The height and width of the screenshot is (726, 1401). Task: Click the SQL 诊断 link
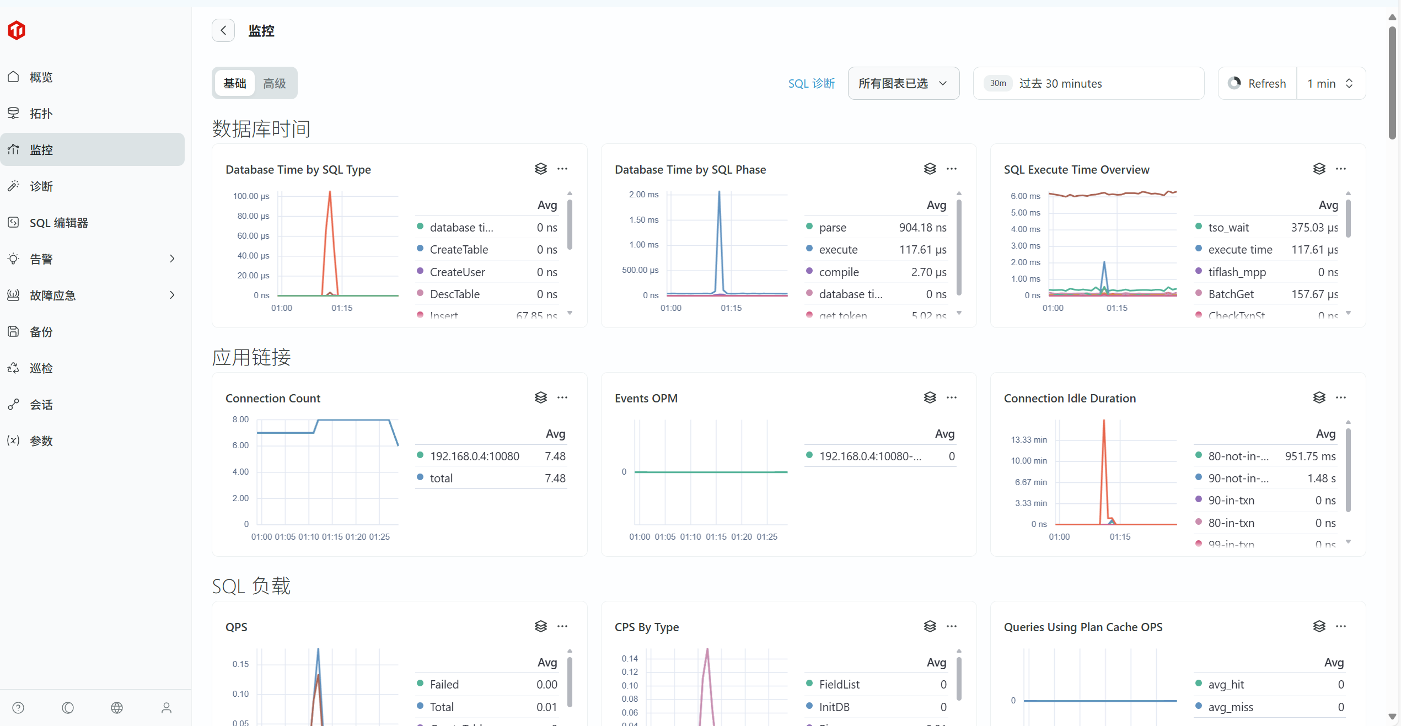click(811, 83)
